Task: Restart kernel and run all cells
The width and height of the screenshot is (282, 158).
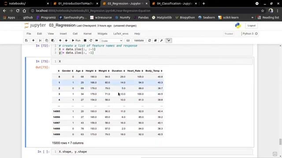Action: [97, 40]
